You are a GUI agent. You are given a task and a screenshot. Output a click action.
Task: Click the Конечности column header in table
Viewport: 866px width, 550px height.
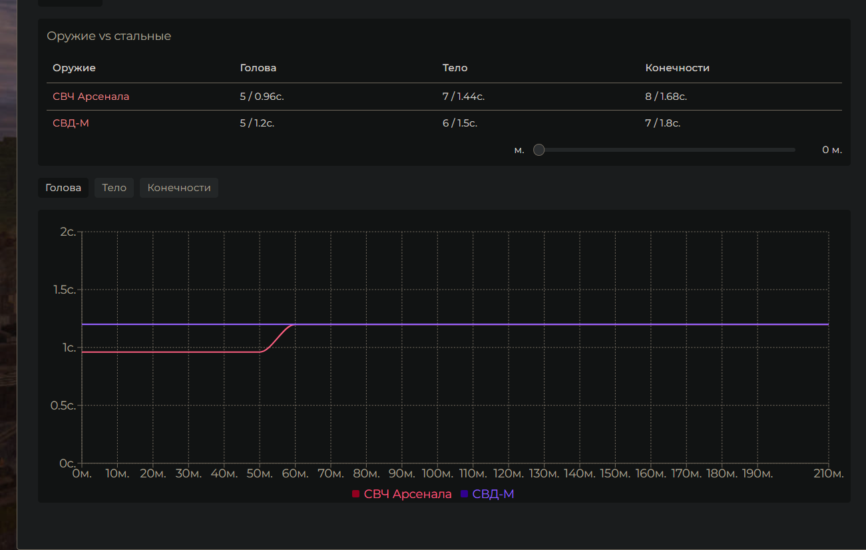(x=677, y=68)
